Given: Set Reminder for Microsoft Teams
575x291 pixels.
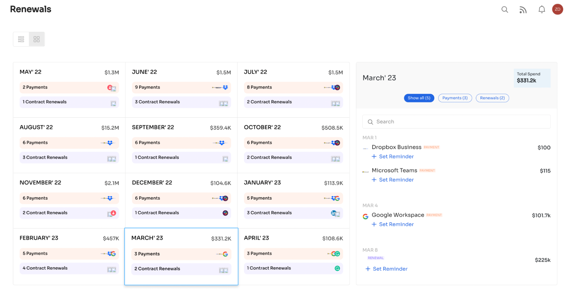Looking at the screenshot, I should coord(393,180).
